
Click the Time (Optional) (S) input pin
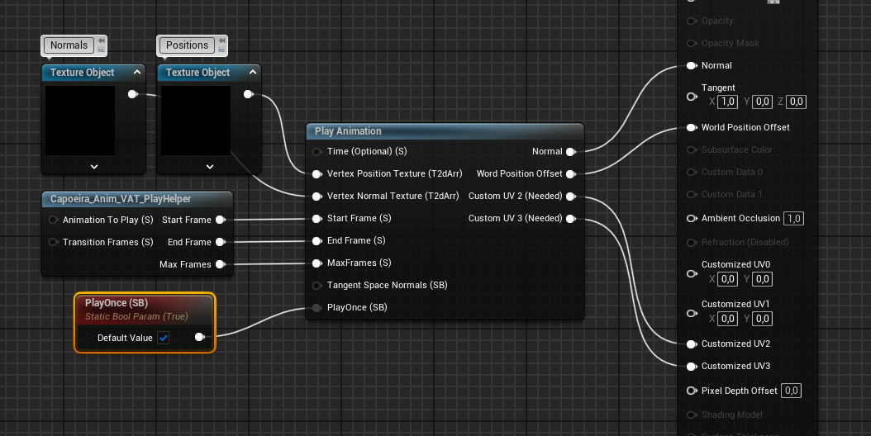(317, 152)
